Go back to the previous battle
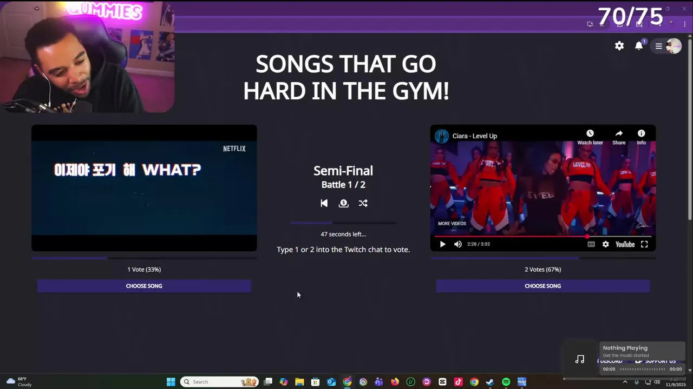Viewport: 693px width, 389px height. (x=324, y=203)
